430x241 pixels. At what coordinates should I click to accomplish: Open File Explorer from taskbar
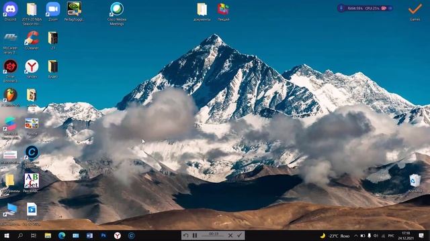[x=48, y=236]
